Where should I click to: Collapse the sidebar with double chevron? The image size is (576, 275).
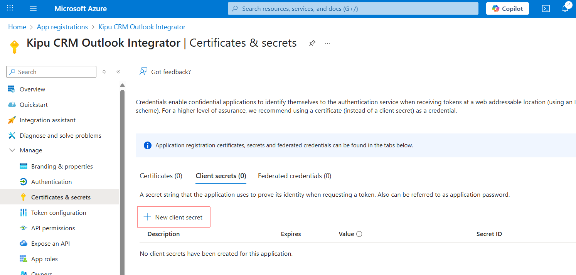click(x=118, y=72)
